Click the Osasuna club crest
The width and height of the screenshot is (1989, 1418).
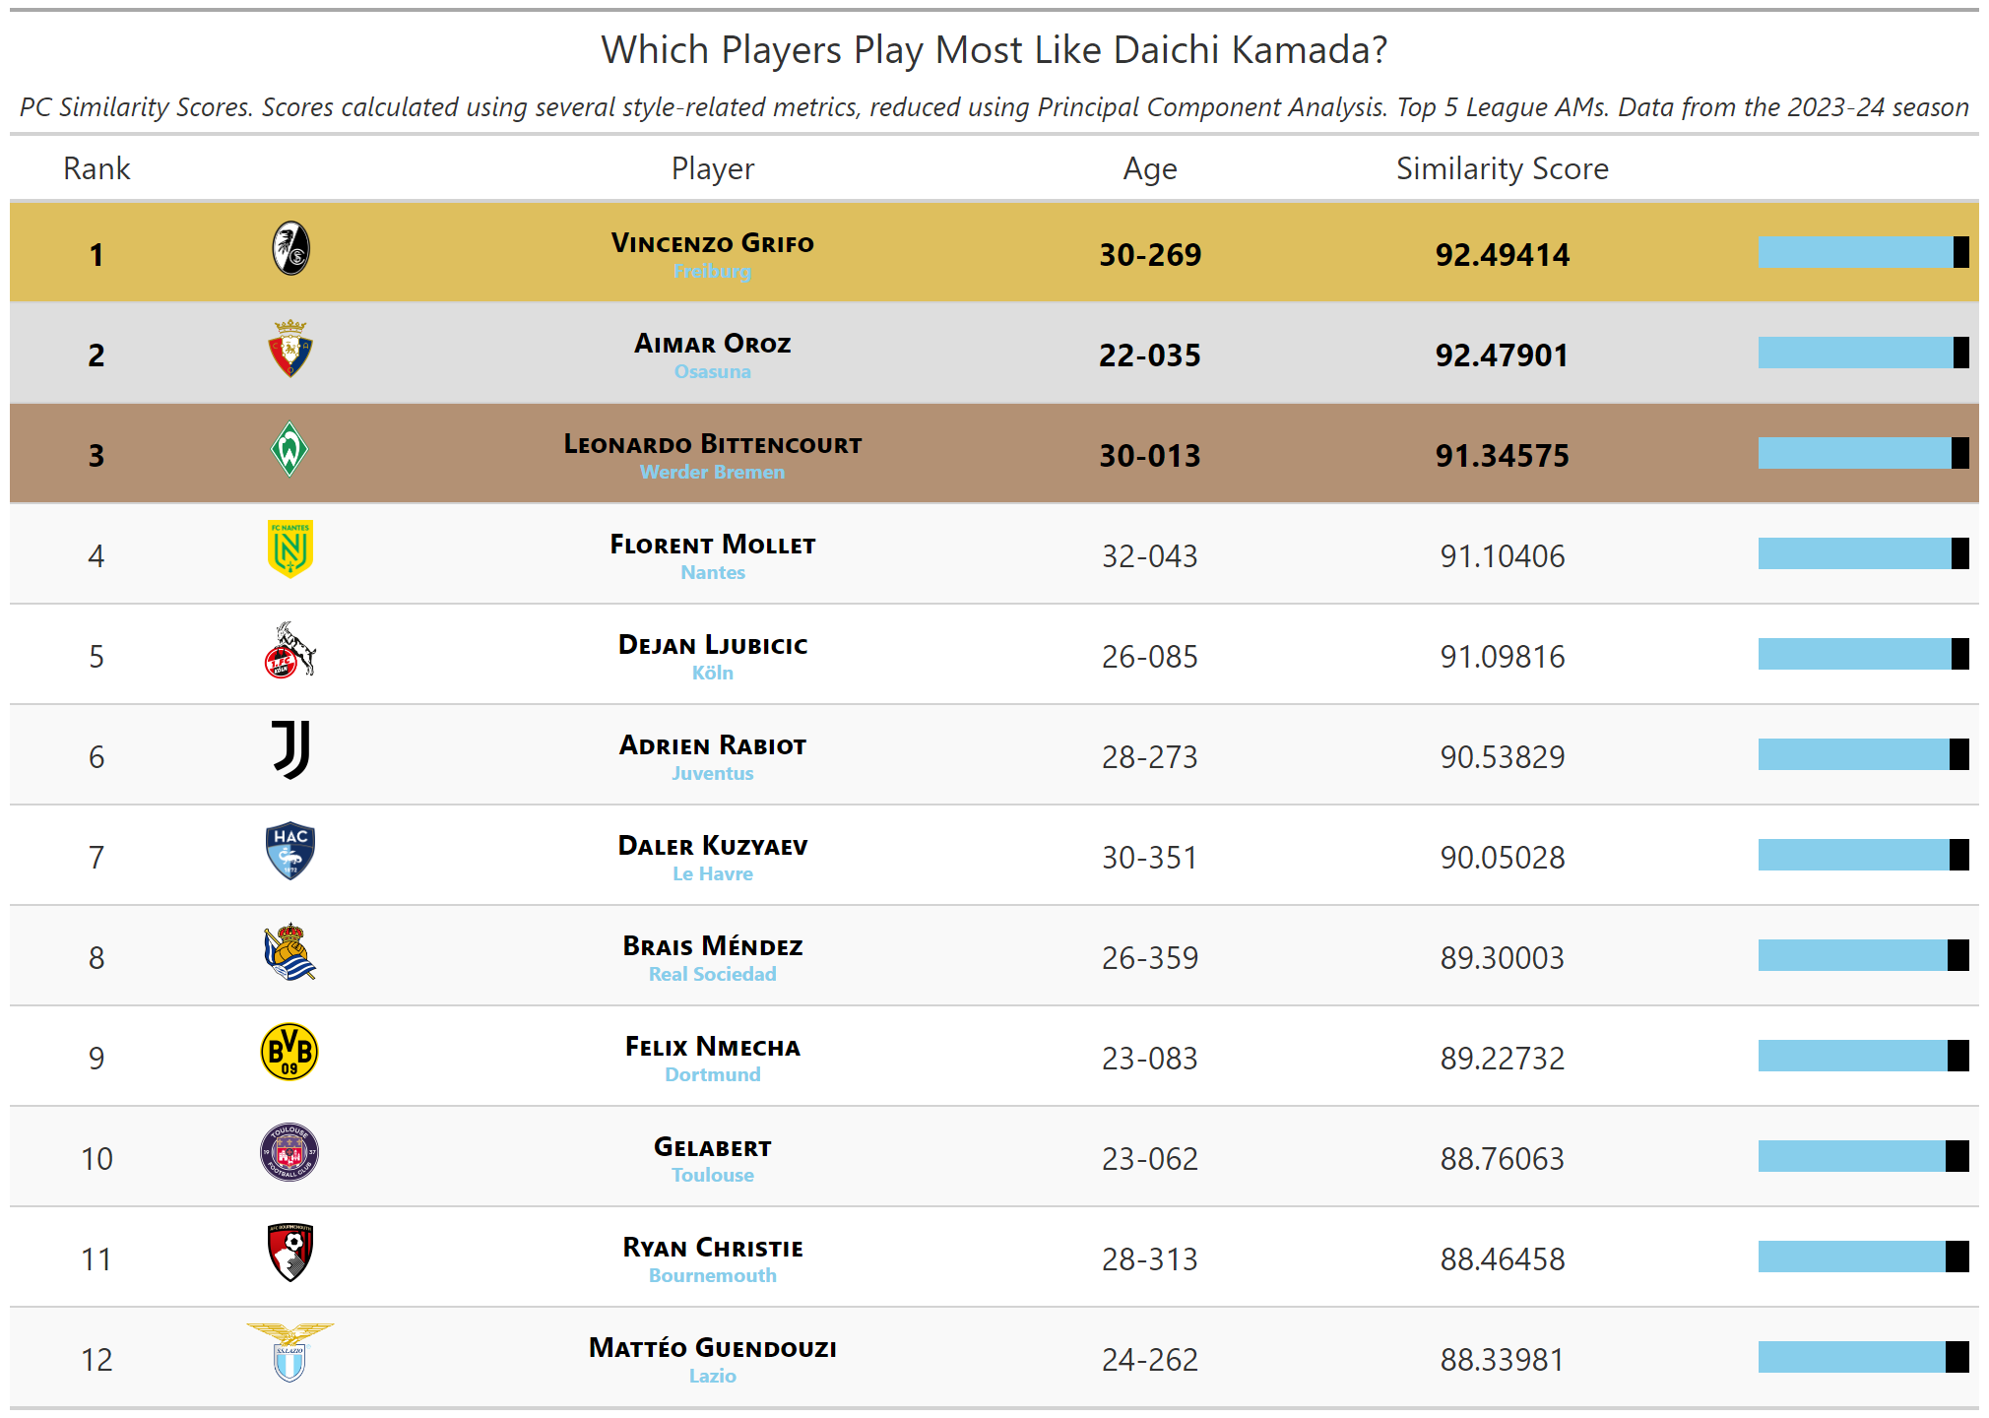(290, 349)
